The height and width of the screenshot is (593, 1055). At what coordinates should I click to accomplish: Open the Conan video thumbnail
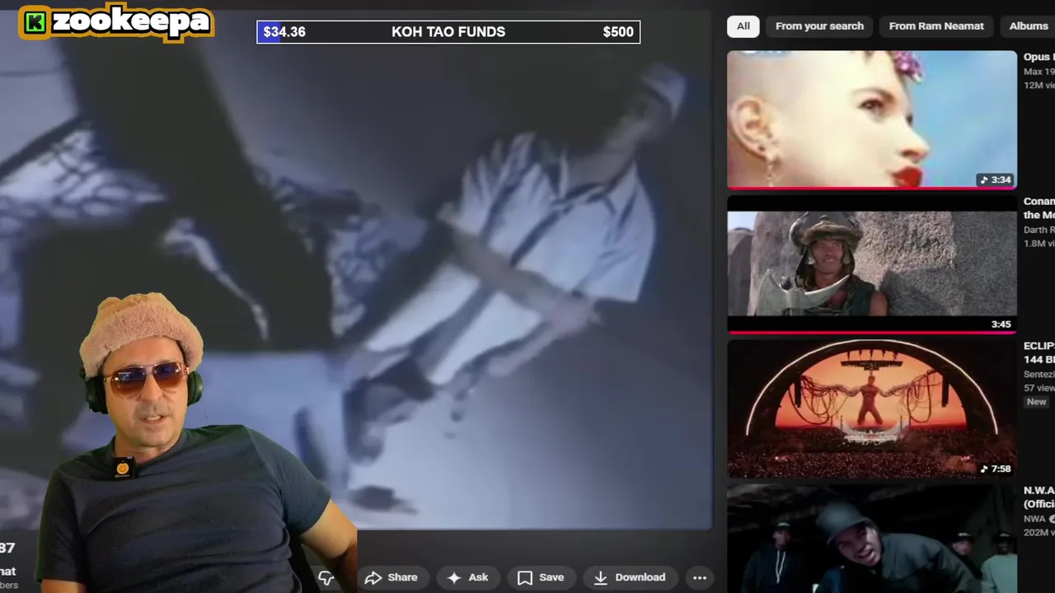[872, 264]
